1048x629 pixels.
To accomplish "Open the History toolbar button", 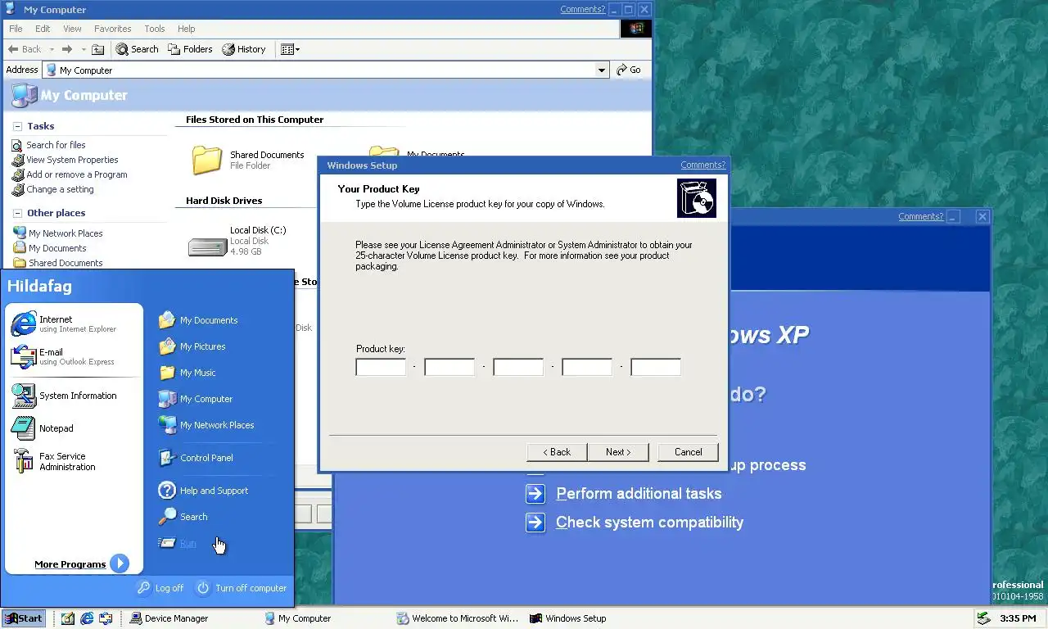I will 244,49.
